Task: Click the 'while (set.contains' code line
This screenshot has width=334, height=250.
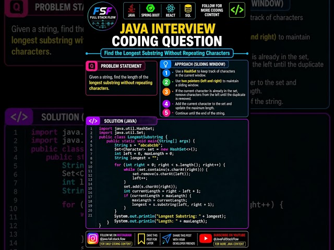Action: 165,170
